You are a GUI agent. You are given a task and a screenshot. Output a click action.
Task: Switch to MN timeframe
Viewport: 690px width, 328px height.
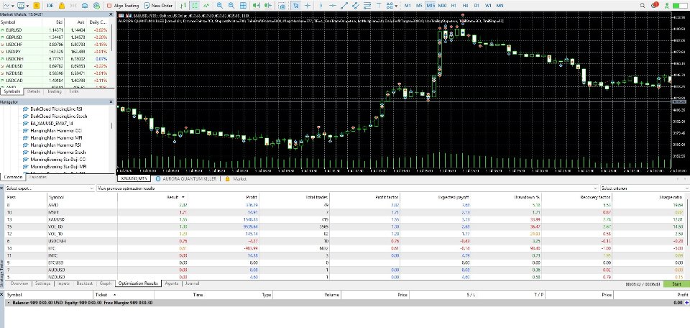click(x=500, y=6)
